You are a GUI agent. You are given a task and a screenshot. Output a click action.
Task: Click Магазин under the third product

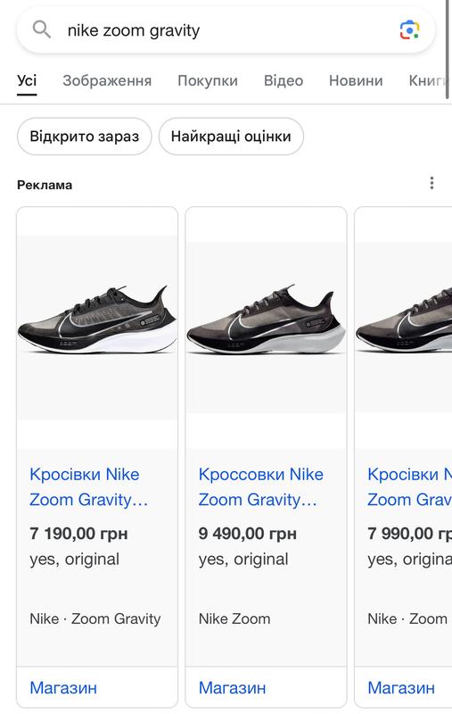point(401,687)
